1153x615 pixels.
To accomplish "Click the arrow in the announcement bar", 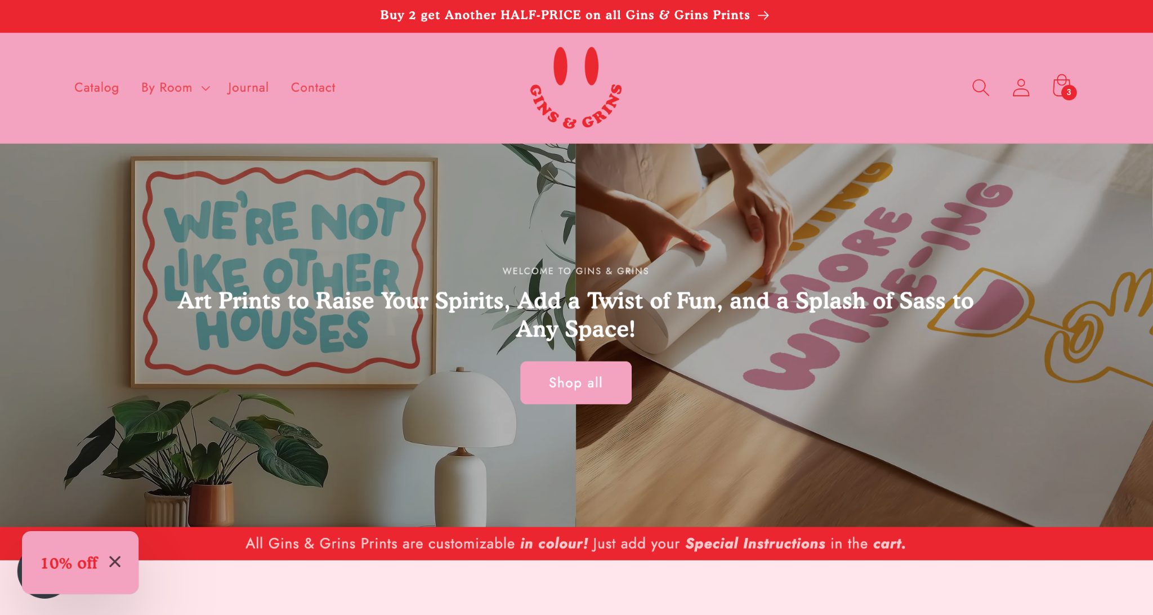I will (763, 15).
